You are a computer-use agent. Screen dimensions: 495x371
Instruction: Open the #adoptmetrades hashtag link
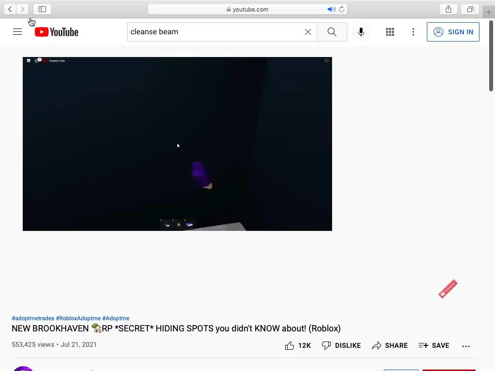point(33,318)
